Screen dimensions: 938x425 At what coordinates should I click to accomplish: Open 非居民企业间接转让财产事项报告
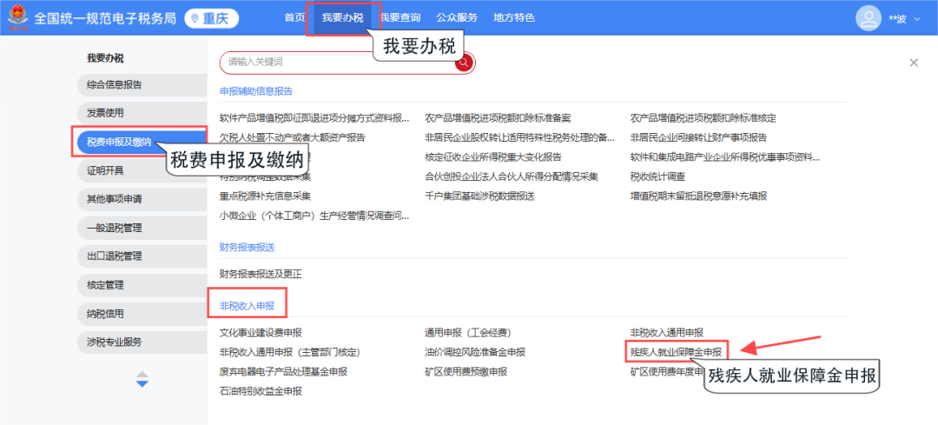coord(698,137)
